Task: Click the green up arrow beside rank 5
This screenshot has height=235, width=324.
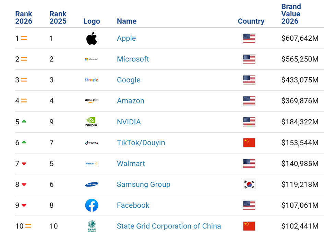Action: (24, 122)
